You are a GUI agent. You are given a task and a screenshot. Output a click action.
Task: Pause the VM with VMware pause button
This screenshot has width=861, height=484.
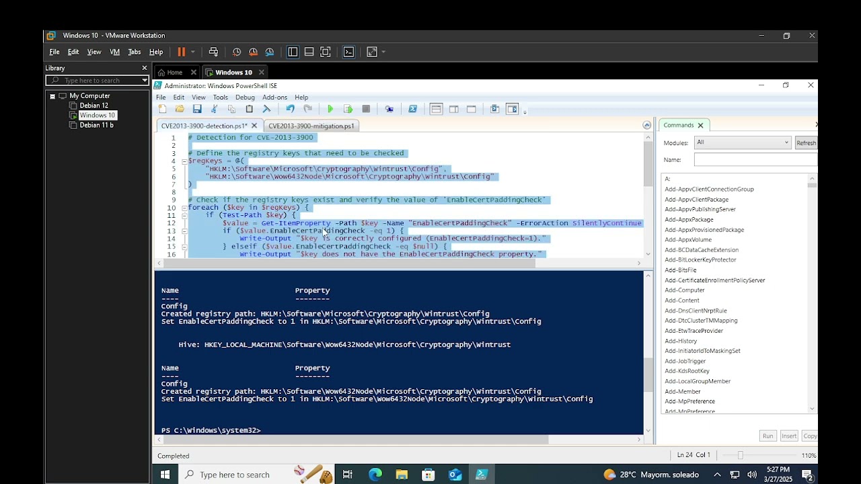tap(181, 52)
